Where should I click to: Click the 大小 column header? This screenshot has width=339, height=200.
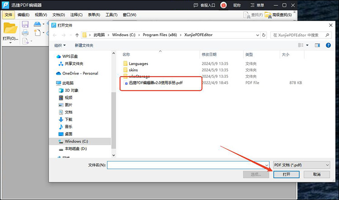click(285, 55)
